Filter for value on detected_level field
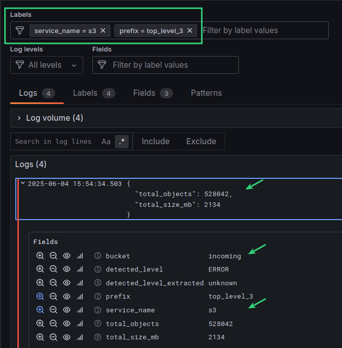 (40, 269)
